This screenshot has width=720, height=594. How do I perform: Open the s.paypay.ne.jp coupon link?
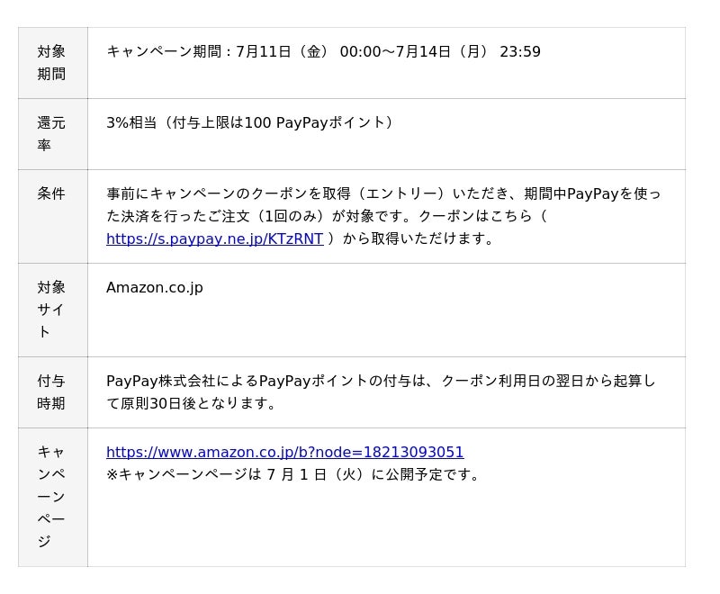click(x=214, y=238)
